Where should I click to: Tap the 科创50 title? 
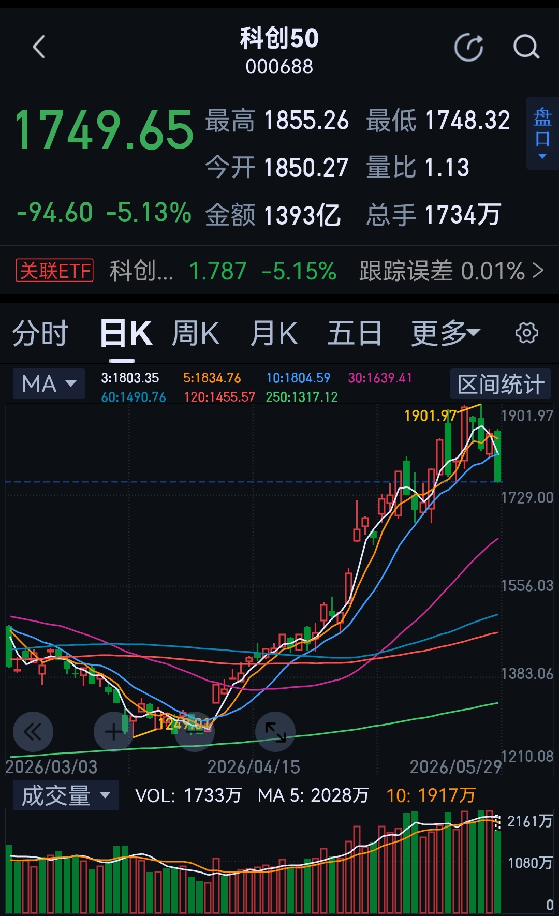tap(279, 38)
